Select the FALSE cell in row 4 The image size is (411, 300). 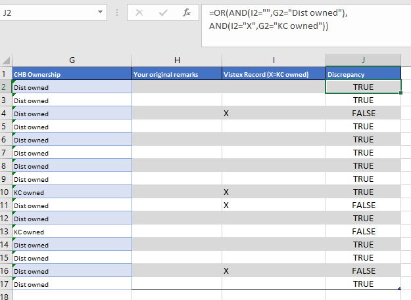coord(363,114)
